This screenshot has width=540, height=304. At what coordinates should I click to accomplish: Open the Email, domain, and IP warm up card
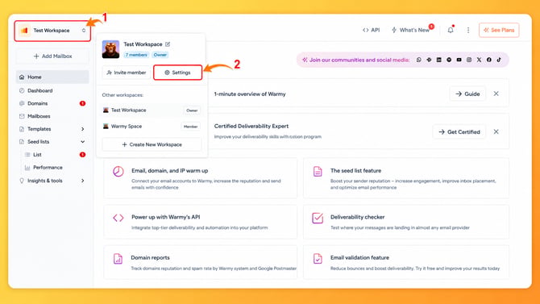(x=201, y=178)
